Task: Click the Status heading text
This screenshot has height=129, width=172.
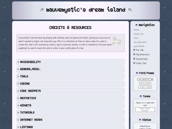Action: tap(147, 120)
